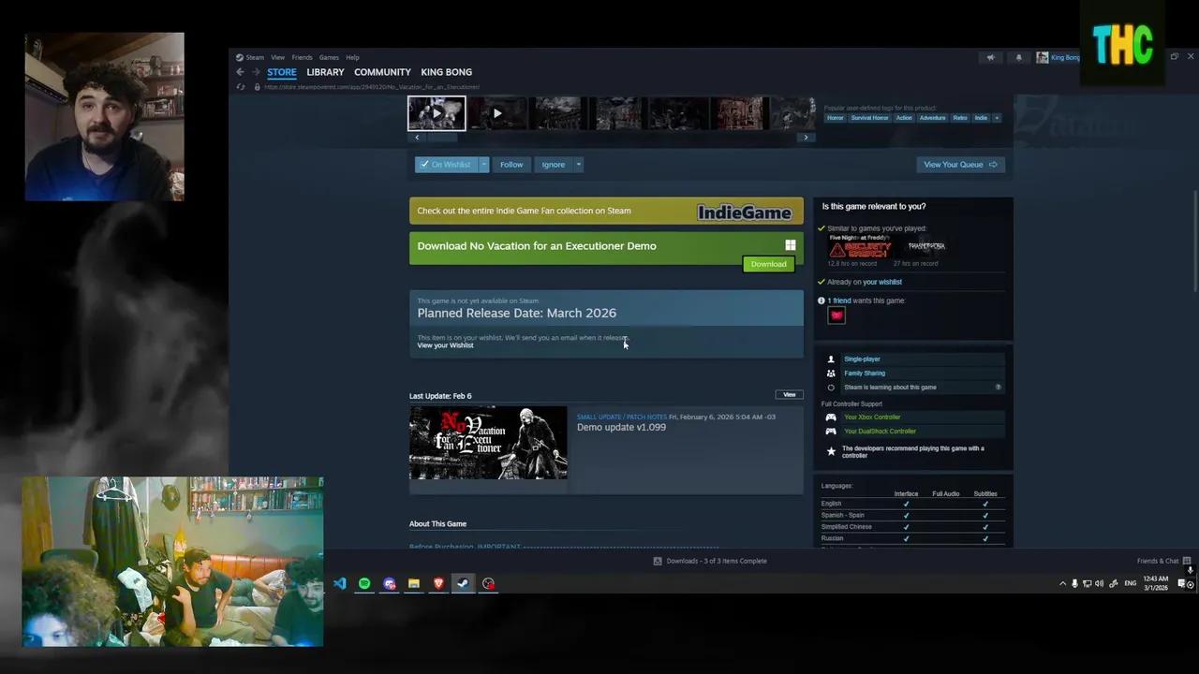Open the volume icon in the system tray
1199x674 pixels.
click(1099, 583)
